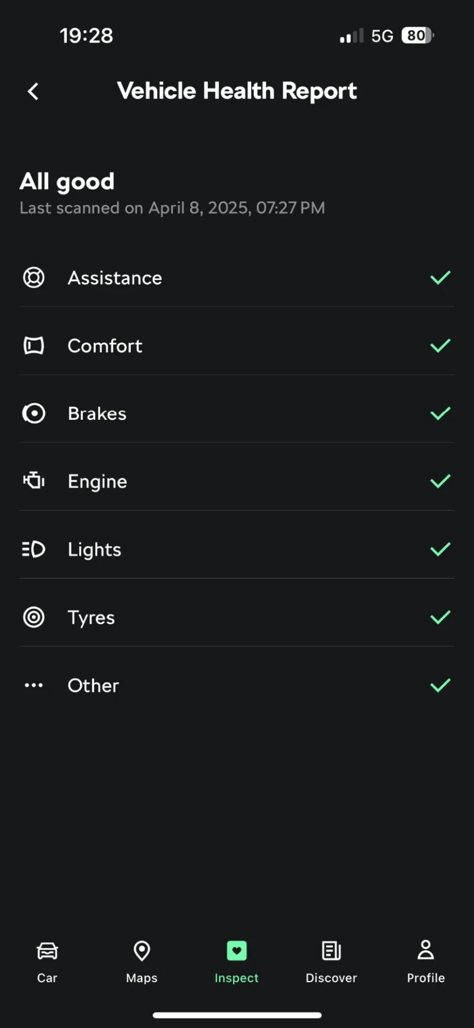Switch to the Maps tab
Screen dimensions: 474x1028
click(x=142, y=961)
